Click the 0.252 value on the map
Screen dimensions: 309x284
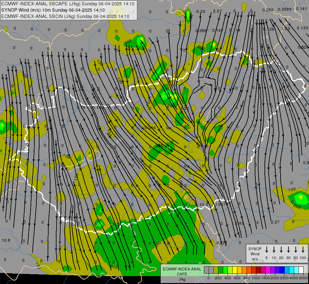coord(268,10)
